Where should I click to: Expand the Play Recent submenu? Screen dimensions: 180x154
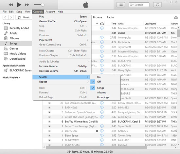click(x=62, y=40)
